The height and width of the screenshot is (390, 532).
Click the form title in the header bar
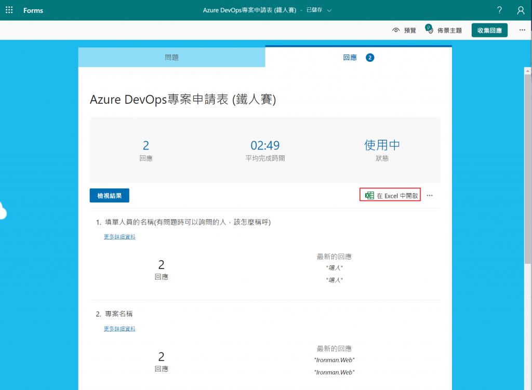tap(249, 10)
